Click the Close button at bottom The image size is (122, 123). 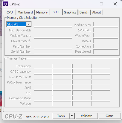[x=109, y=116]
